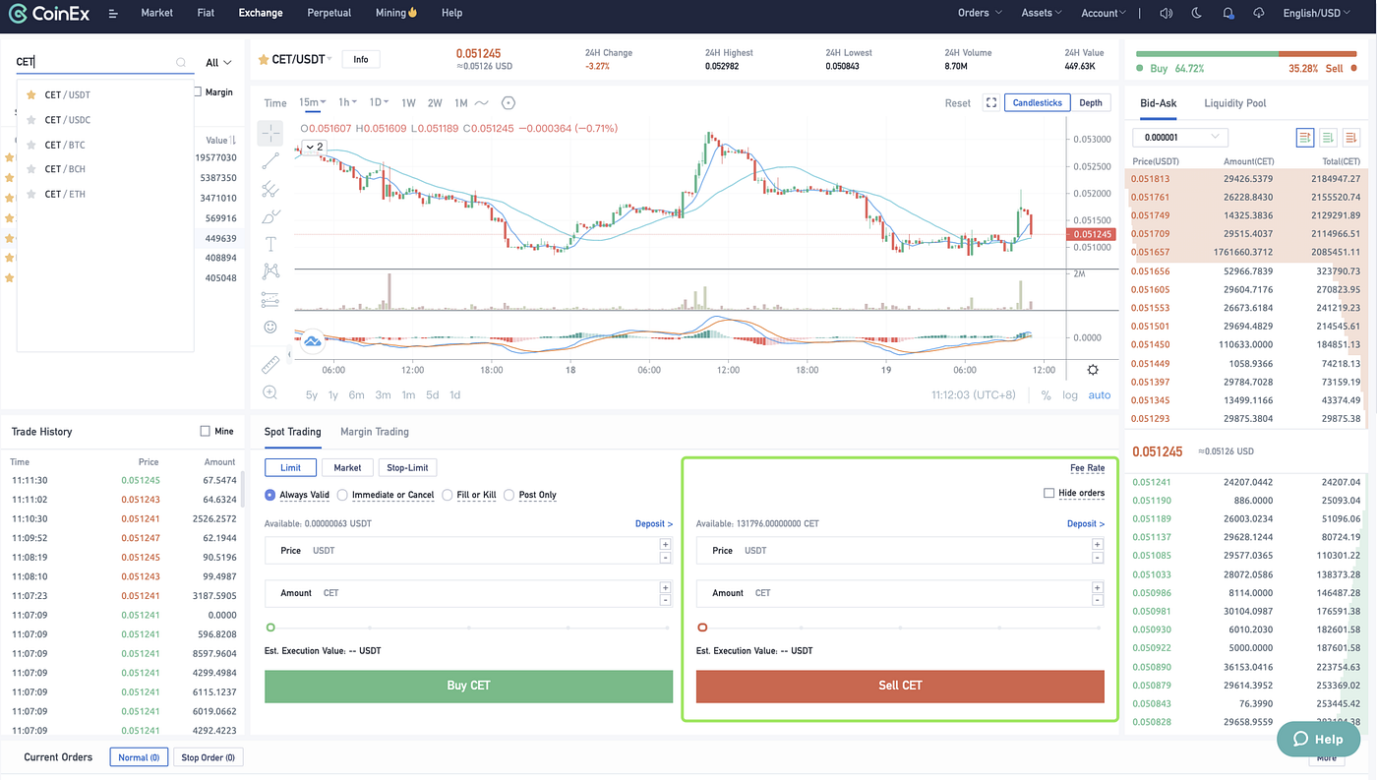
Task: Click the favorite star beside CET/USDT title
Action: (x=264, y=60)
